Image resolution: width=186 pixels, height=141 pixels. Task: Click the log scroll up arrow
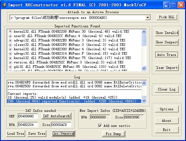144,83
